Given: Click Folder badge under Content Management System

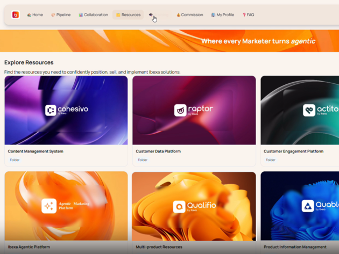Looking at the screenshot, I should [x=15, y=160].
